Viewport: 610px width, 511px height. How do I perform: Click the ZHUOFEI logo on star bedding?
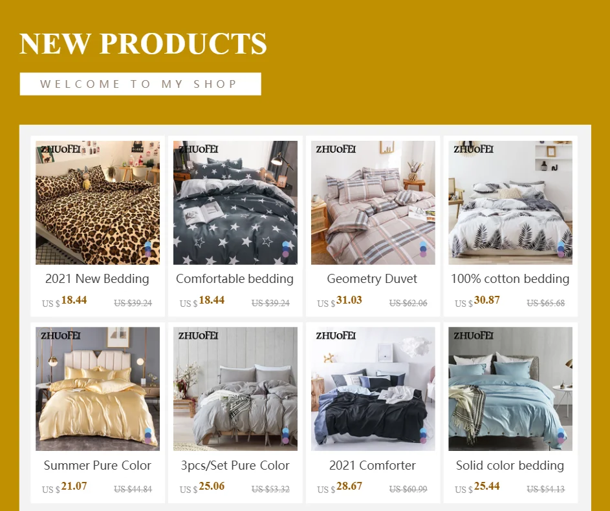point(199,149)
